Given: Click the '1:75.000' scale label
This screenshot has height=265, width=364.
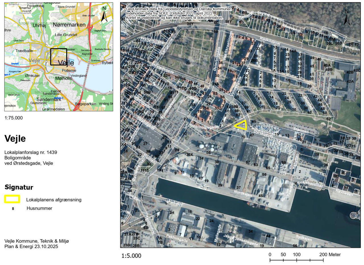Looking at the screenshot, I should (x=14, y=118).
